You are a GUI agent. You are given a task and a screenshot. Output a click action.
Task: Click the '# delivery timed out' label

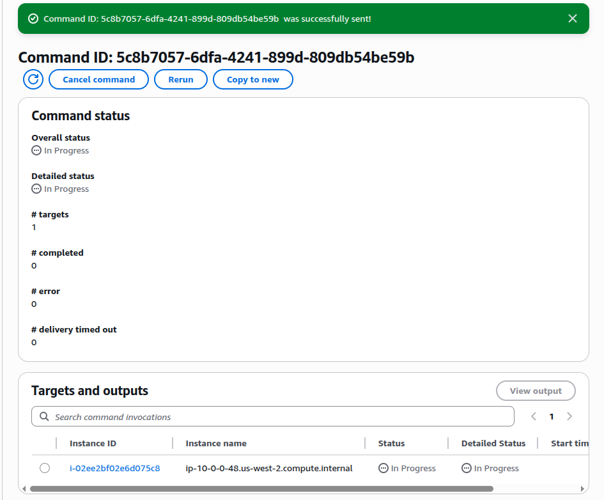point(74,329)
